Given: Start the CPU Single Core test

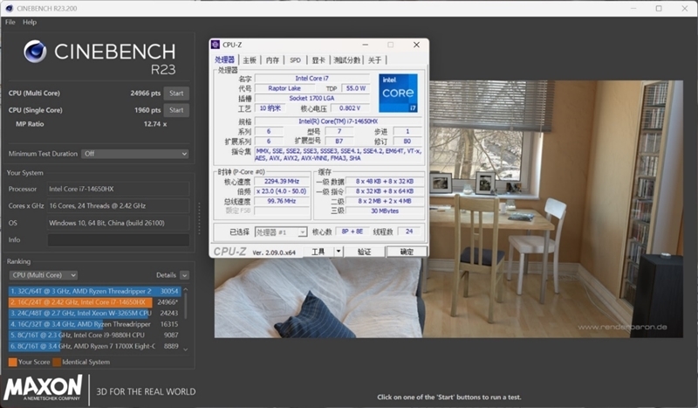Looking at the screenshot, I should (176, 110).
